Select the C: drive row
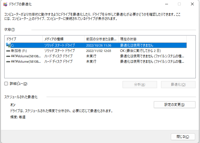200x143 pixels. point(96,45)
